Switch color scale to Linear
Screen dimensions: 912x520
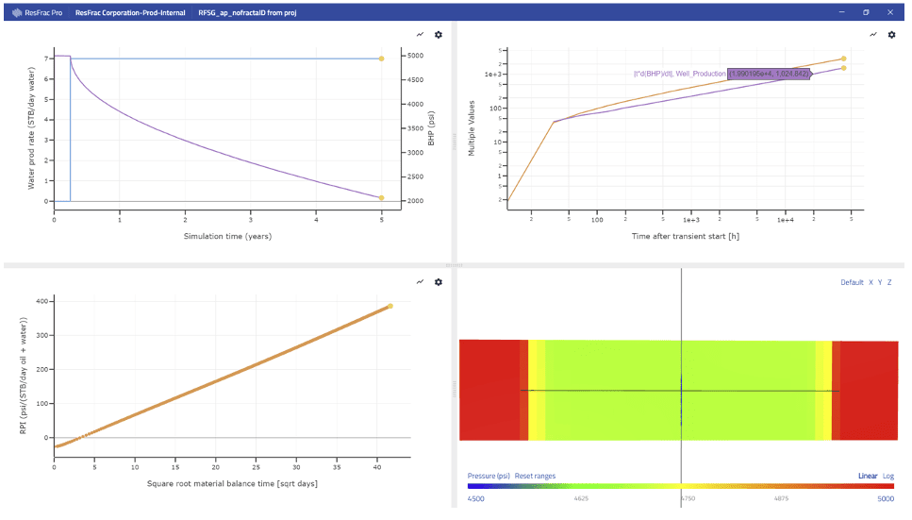[x=868, y=476]
